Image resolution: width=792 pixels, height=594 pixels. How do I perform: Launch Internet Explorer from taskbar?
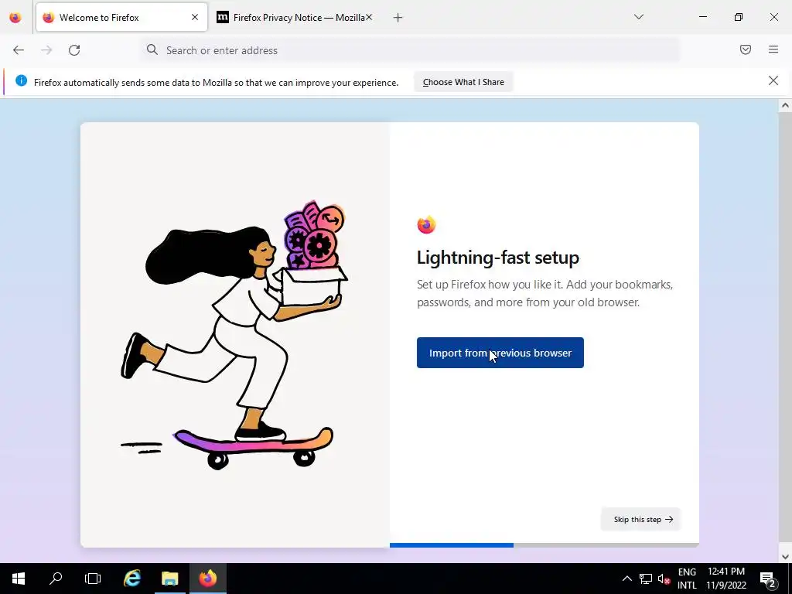[x=132, y=579]
